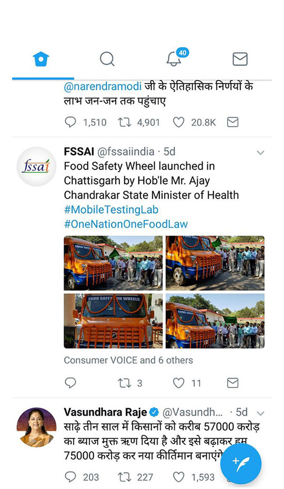Tap the #MobileTestingLab hashtag
284x489 pixels.
click(111, 210)
